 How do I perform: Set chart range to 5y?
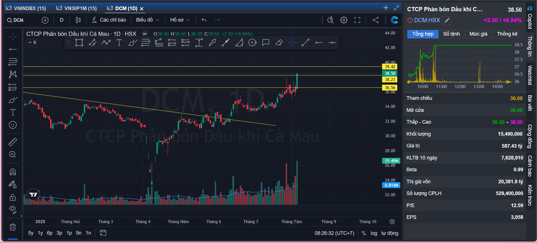[31, 233]
